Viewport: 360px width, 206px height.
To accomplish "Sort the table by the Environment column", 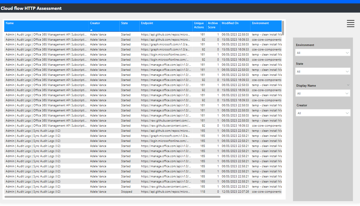I will pyautogui.click(x=260, y=23).
